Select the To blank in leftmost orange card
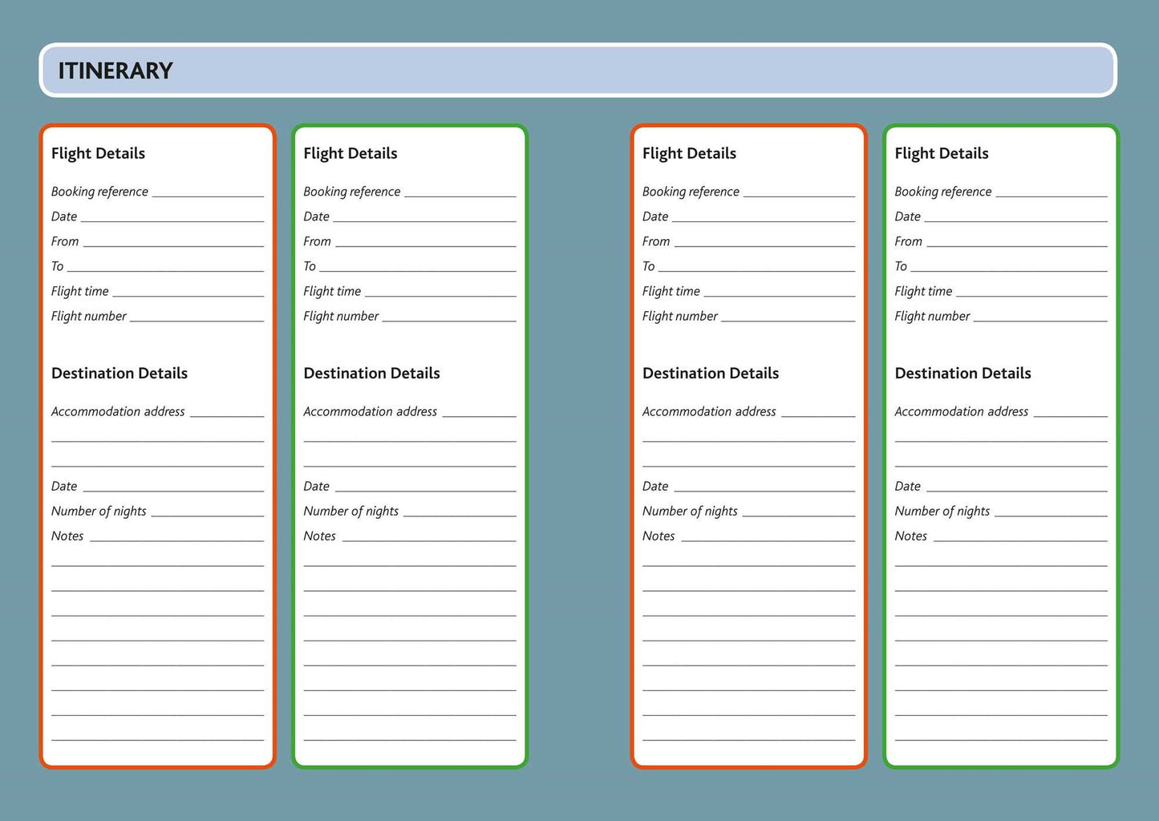Screen dimensions: 1159x821 coord(165,267)
